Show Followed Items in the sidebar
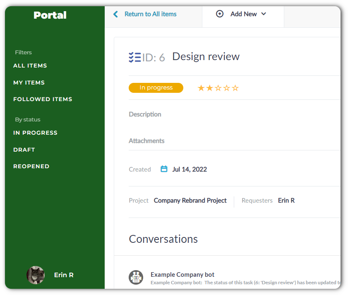Image resolution: width=348 pixels, height=295 pixels. click(43, 99)
